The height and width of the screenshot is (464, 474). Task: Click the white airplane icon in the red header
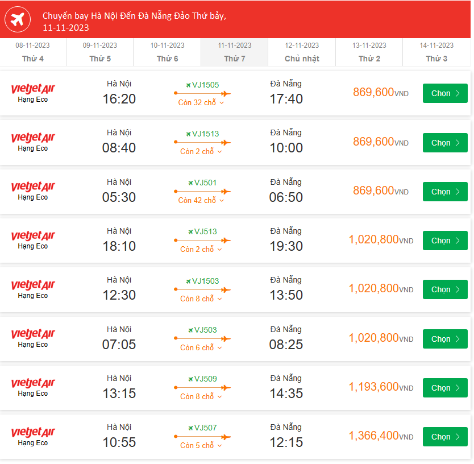tap(18, 20)
